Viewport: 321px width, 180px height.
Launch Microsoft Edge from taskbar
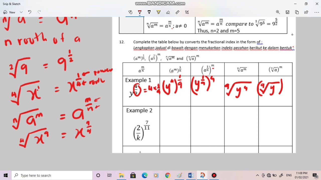tap(145, 175)
